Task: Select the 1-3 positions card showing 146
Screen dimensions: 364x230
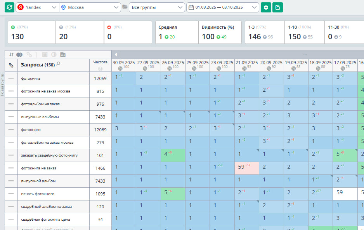Action: (265, 32)
